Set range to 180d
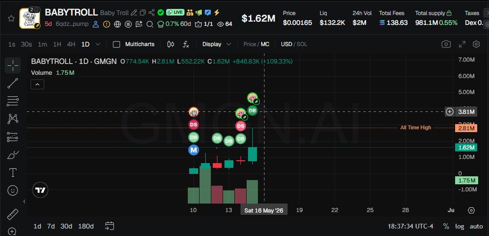 click(x=86, y=226)
